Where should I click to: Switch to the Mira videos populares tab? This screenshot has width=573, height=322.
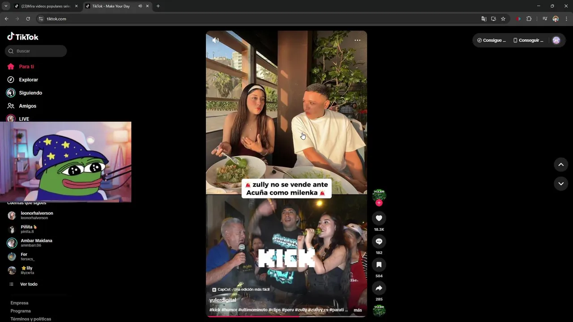(46, 6)
